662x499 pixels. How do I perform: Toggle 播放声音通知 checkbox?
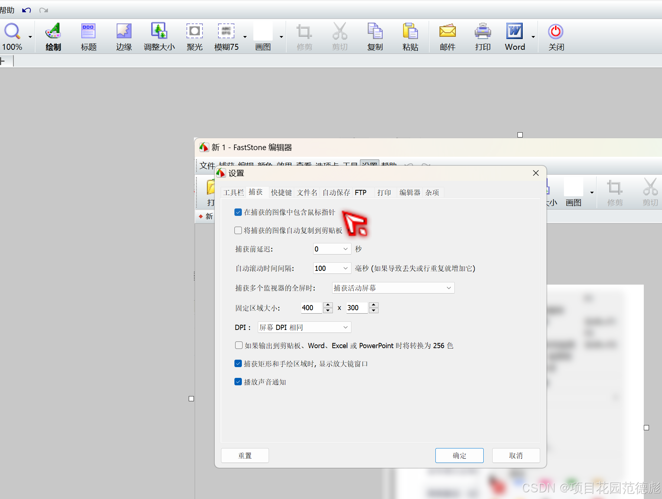238,382
